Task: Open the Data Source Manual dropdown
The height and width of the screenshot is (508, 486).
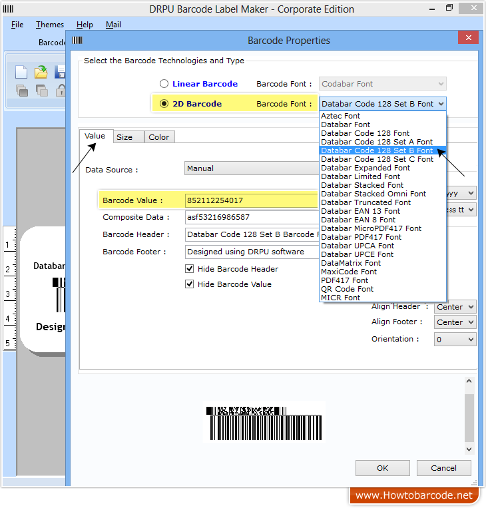Action: click(x=252, y=168)
